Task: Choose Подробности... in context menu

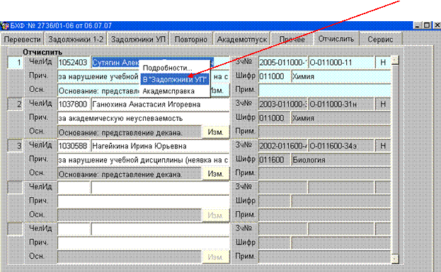Action: coord(167,68)
